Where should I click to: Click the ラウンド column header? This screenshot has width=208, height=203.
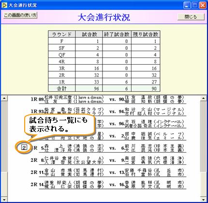pos(62,34)
